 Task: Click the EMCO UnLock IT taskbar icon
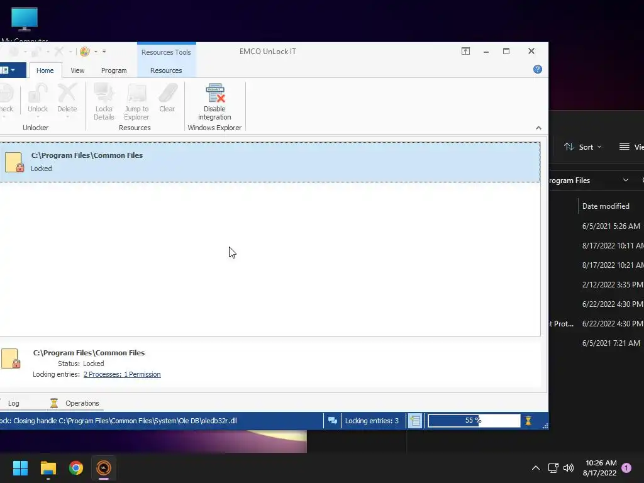coord(104,468)
